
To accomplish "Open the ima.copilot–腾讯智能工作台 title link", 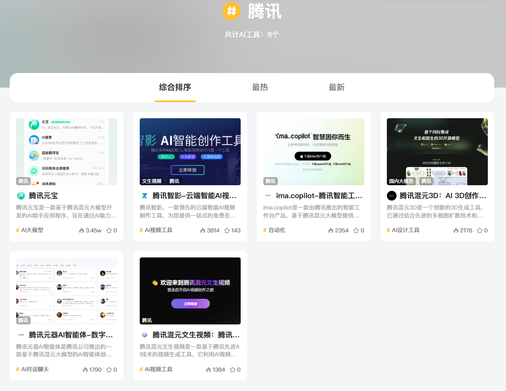I will [x=319, y=196].
